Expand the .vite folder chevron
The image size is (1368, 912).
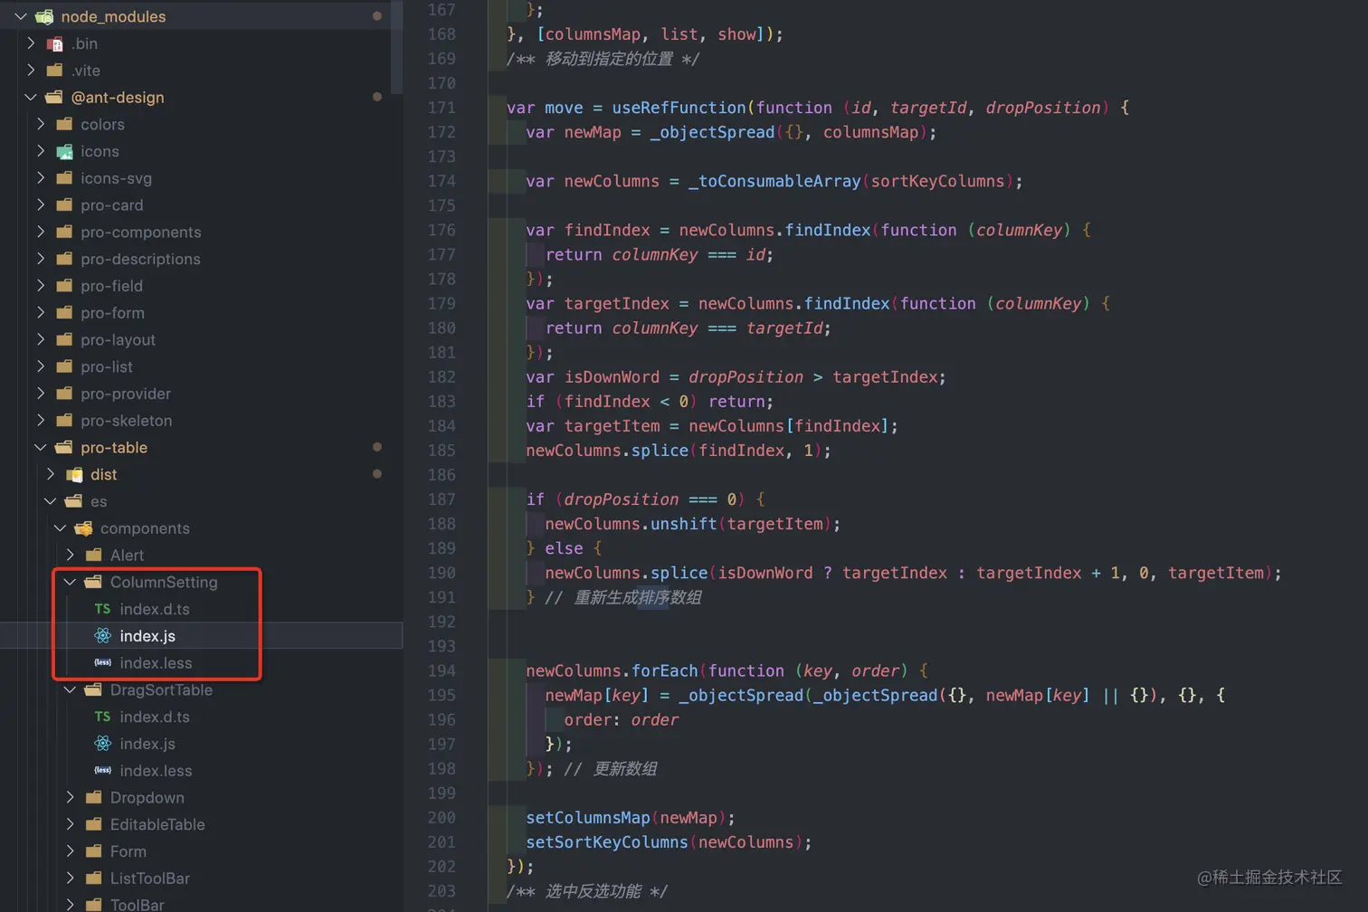pos(31,71)
